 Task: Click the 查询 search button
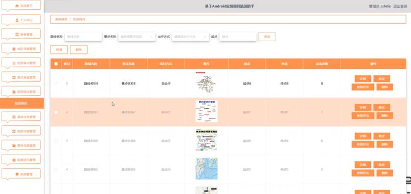click(x=267, y=37)
